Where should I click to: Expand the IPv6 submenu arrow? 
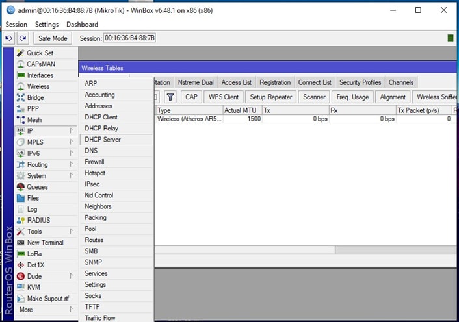coord(72,153)
